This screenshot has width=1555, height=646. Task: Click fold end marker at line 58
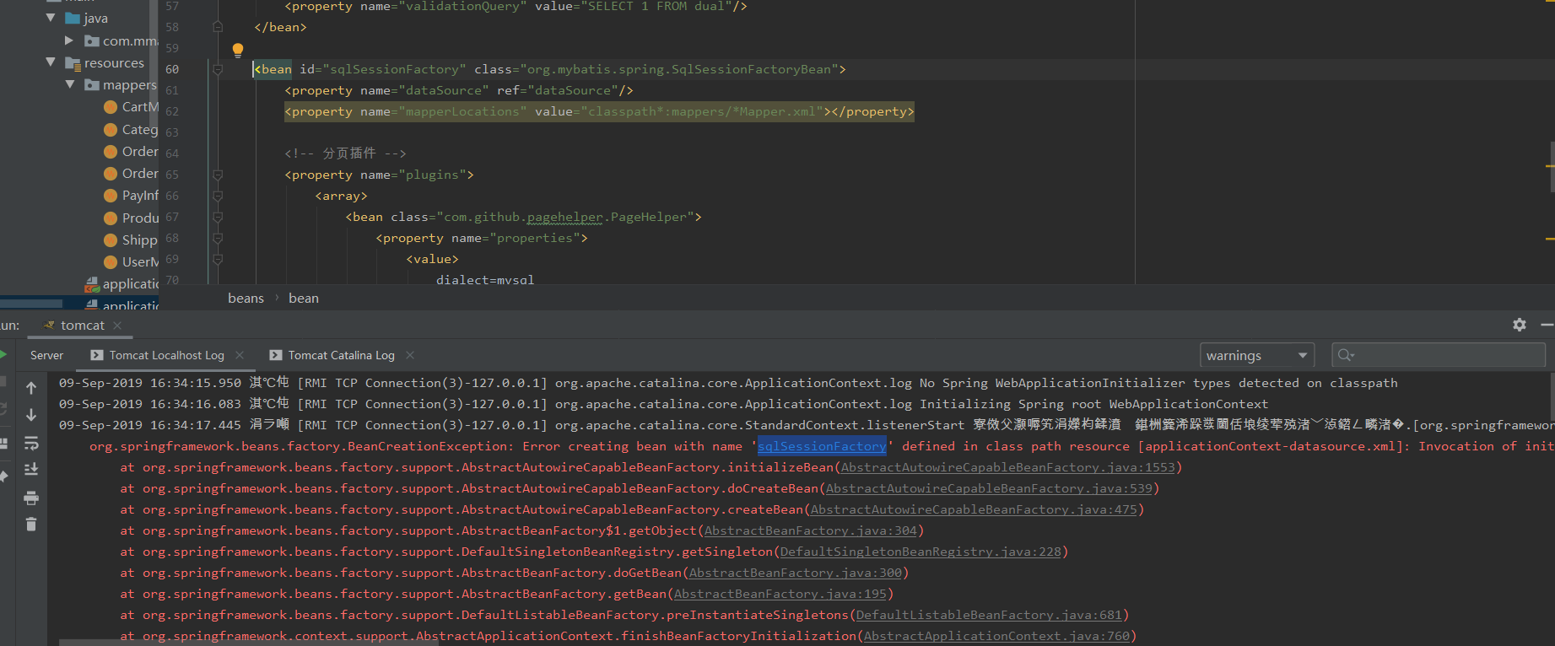click(218, 27)
